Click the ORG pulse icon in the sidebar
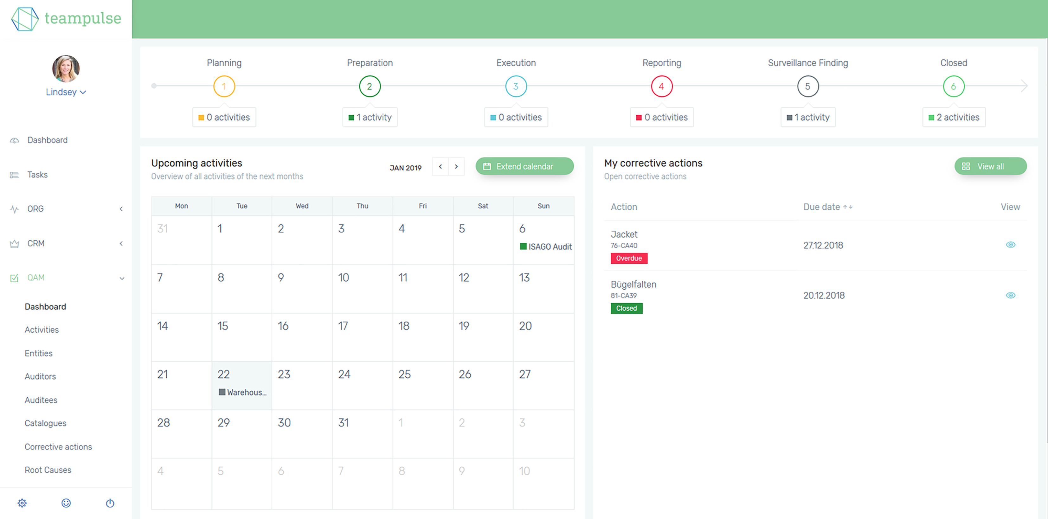 [x=14, y=209]
